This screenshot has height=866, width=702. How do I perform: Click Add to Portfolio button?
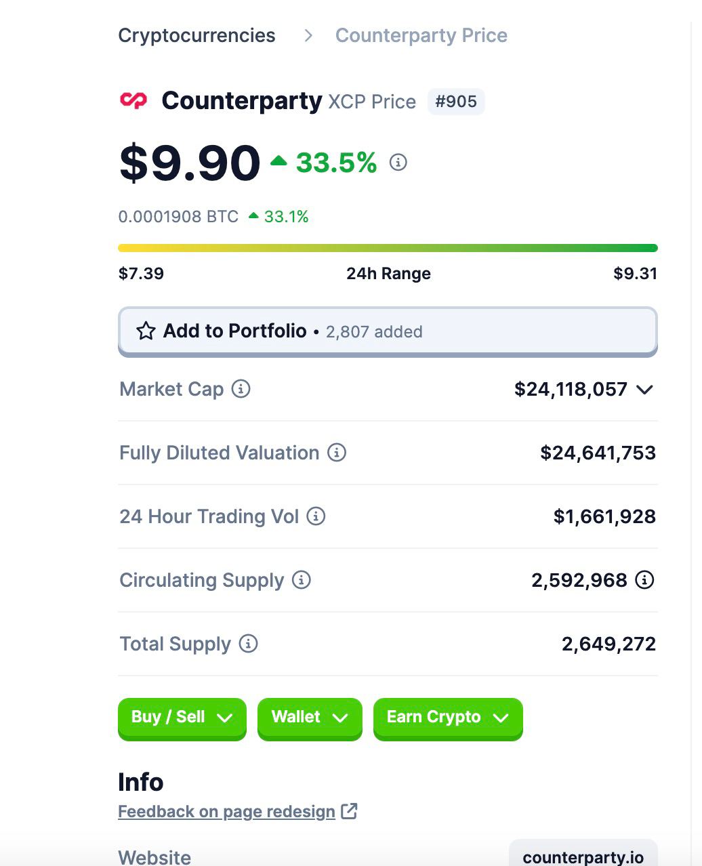click(x=388, y=331)
